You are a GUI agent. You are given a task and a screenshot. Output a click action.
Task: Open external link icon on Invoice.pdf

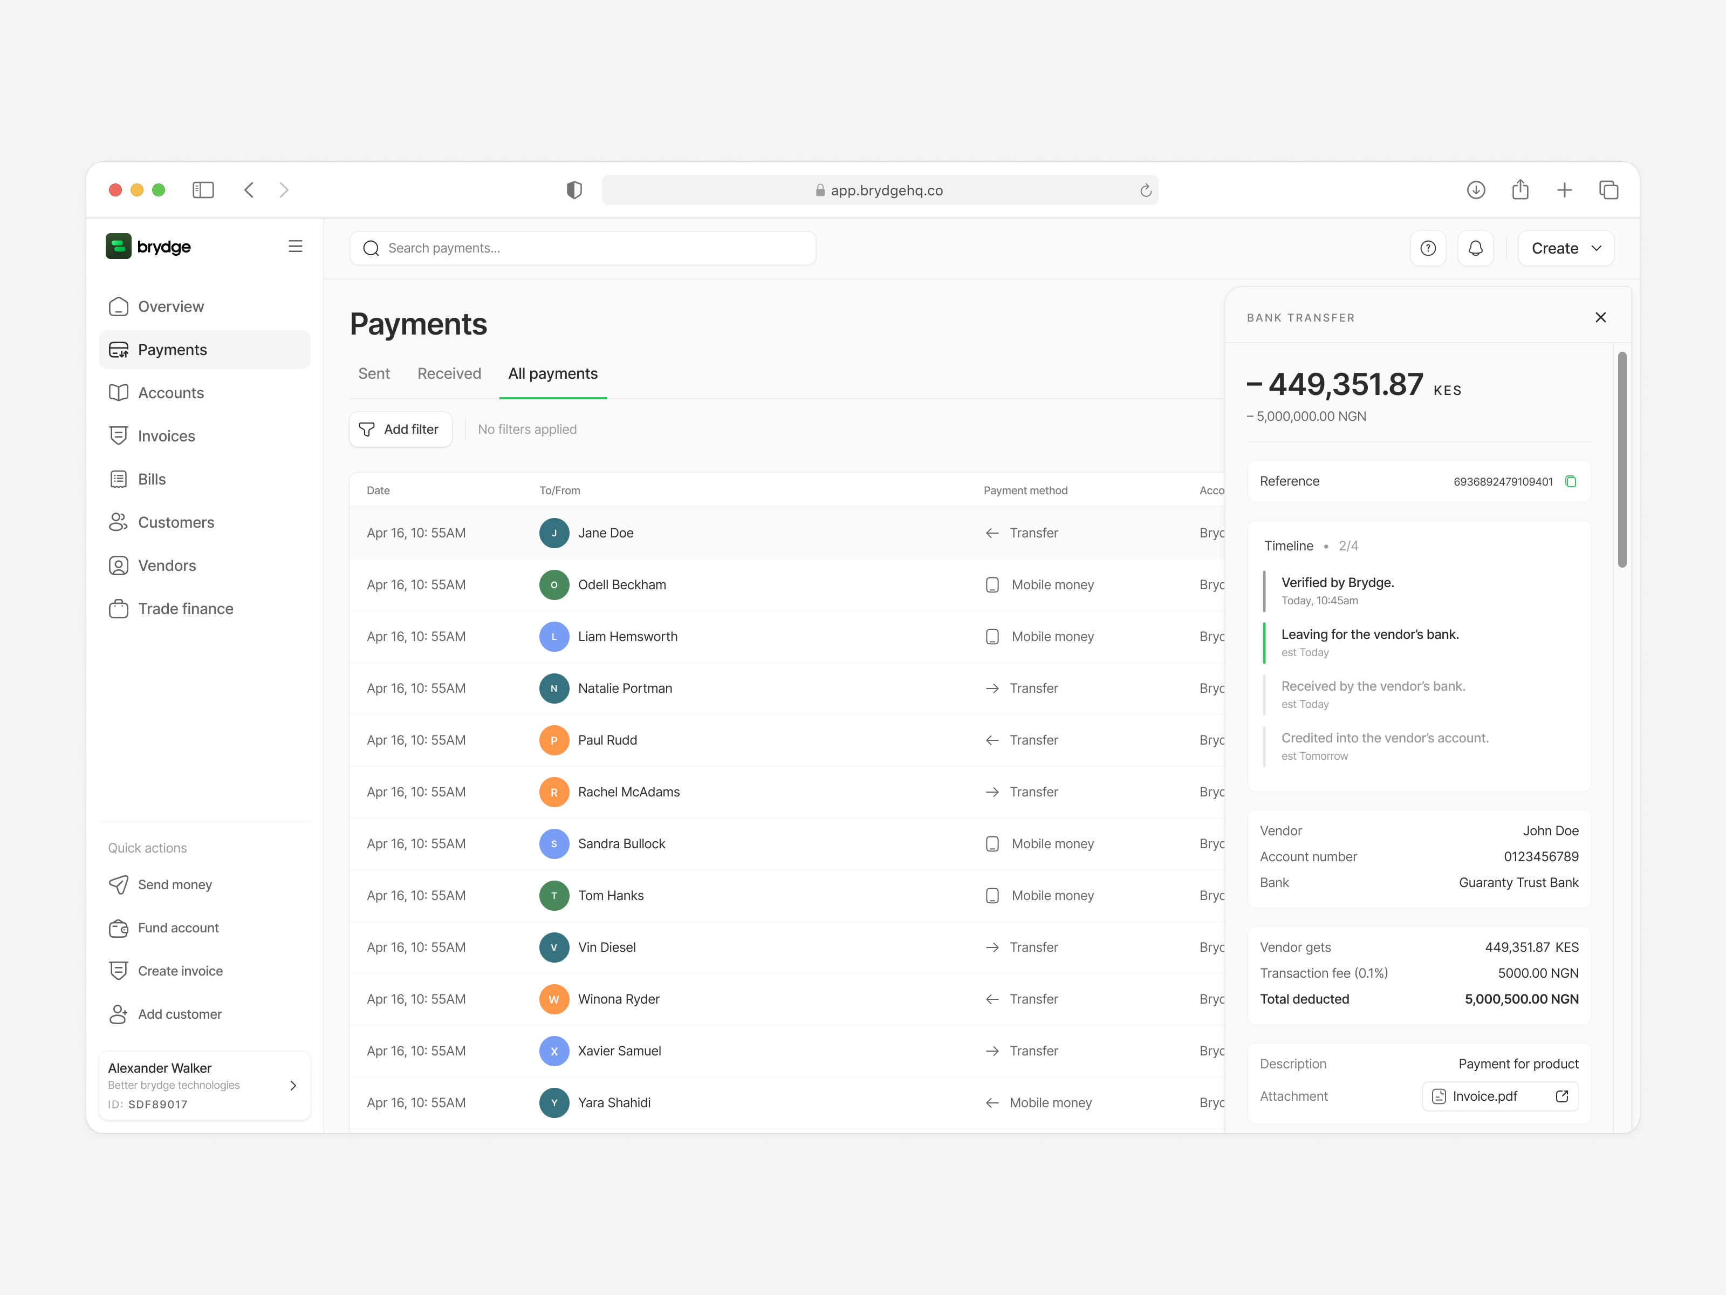coord(1561,1096)
